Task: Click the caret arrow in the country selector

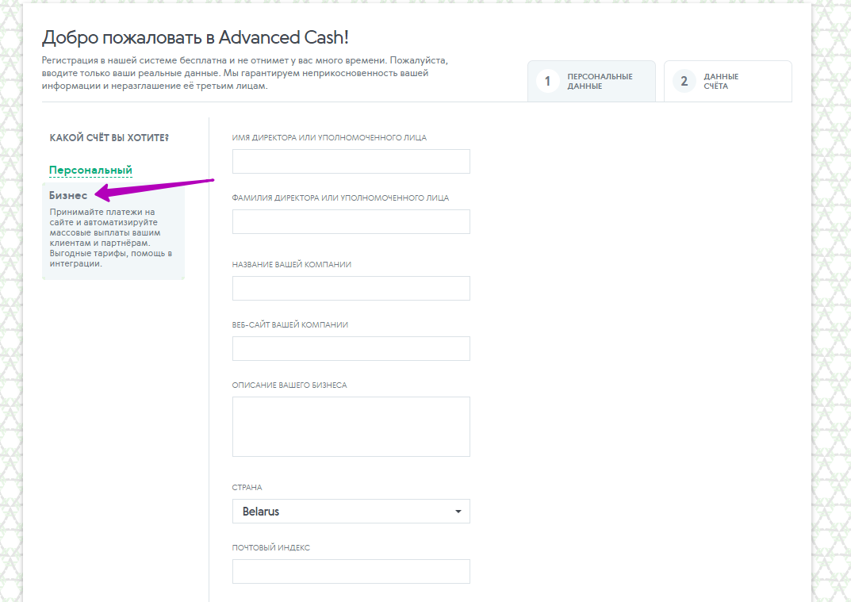Action: pyautogui.click(x=458, y=512)
